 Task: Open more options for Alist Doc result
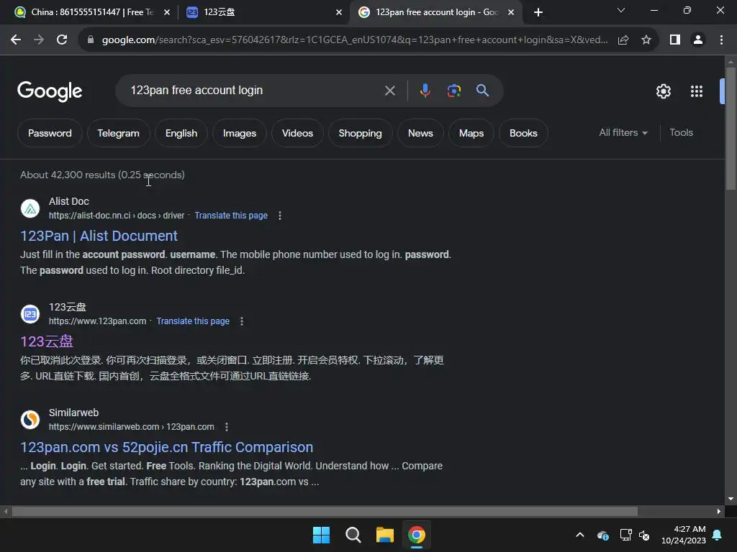click(x=280, y=216)
